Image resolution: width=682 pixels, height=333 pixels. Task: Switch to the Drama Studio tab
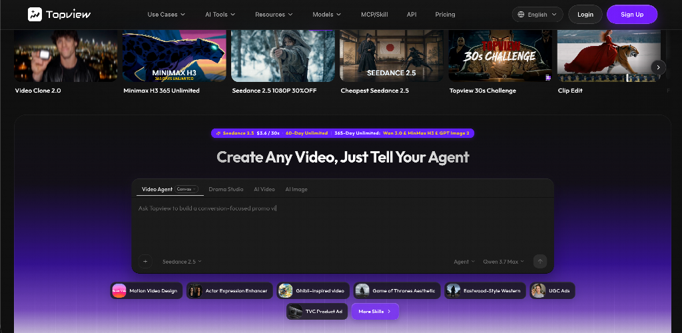click(226, 189)
